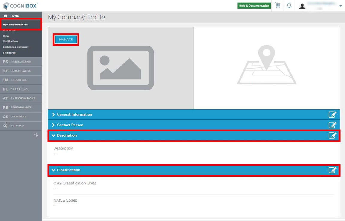
Task: Click the Cognibox logo
Action: (x=21, y=6)
